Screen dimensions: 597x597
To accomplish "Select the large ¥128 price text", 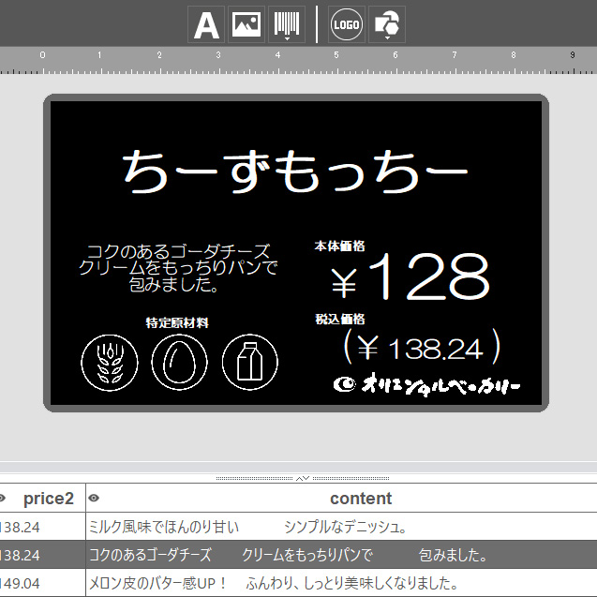I will (x=410, y=277).
